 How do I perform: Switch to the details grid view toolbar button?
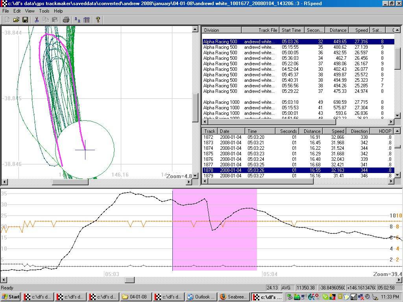[x=87, y=20]
